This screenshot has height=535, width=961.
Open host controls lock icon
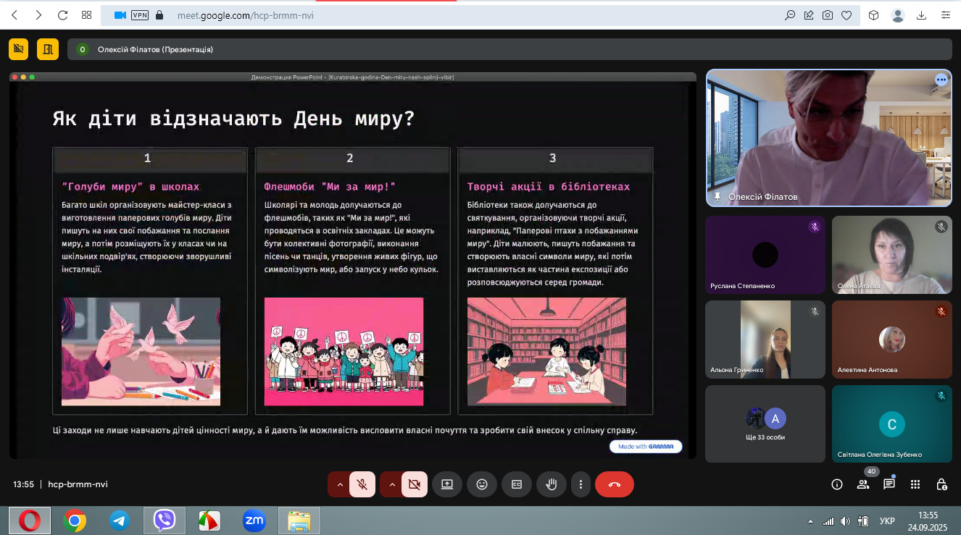coord(941,484)
